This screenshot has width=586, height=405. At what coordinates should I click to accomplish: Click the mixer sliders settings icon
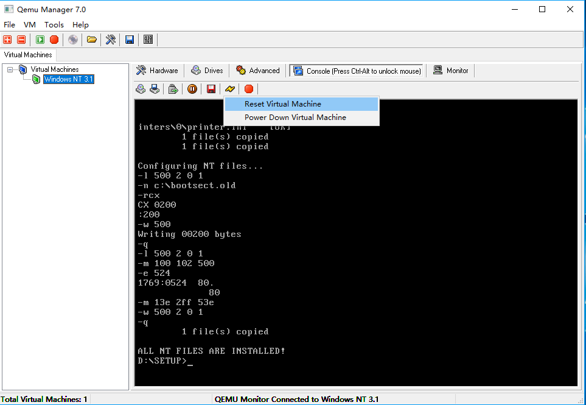[148, 40]
